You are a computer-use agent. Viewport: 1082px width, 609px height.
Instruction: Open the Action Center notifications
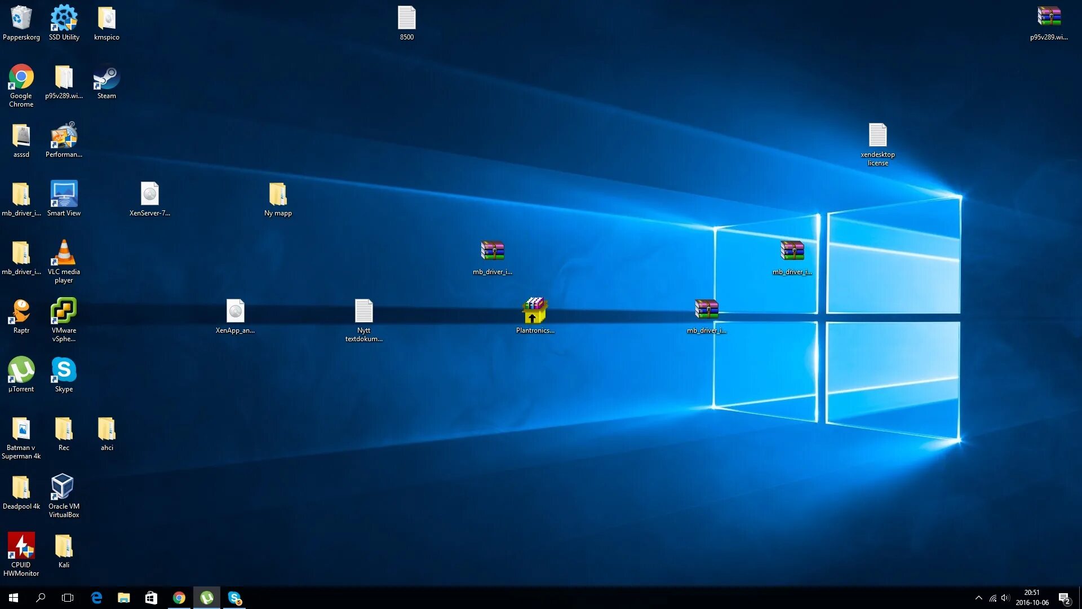[1064, 598]
